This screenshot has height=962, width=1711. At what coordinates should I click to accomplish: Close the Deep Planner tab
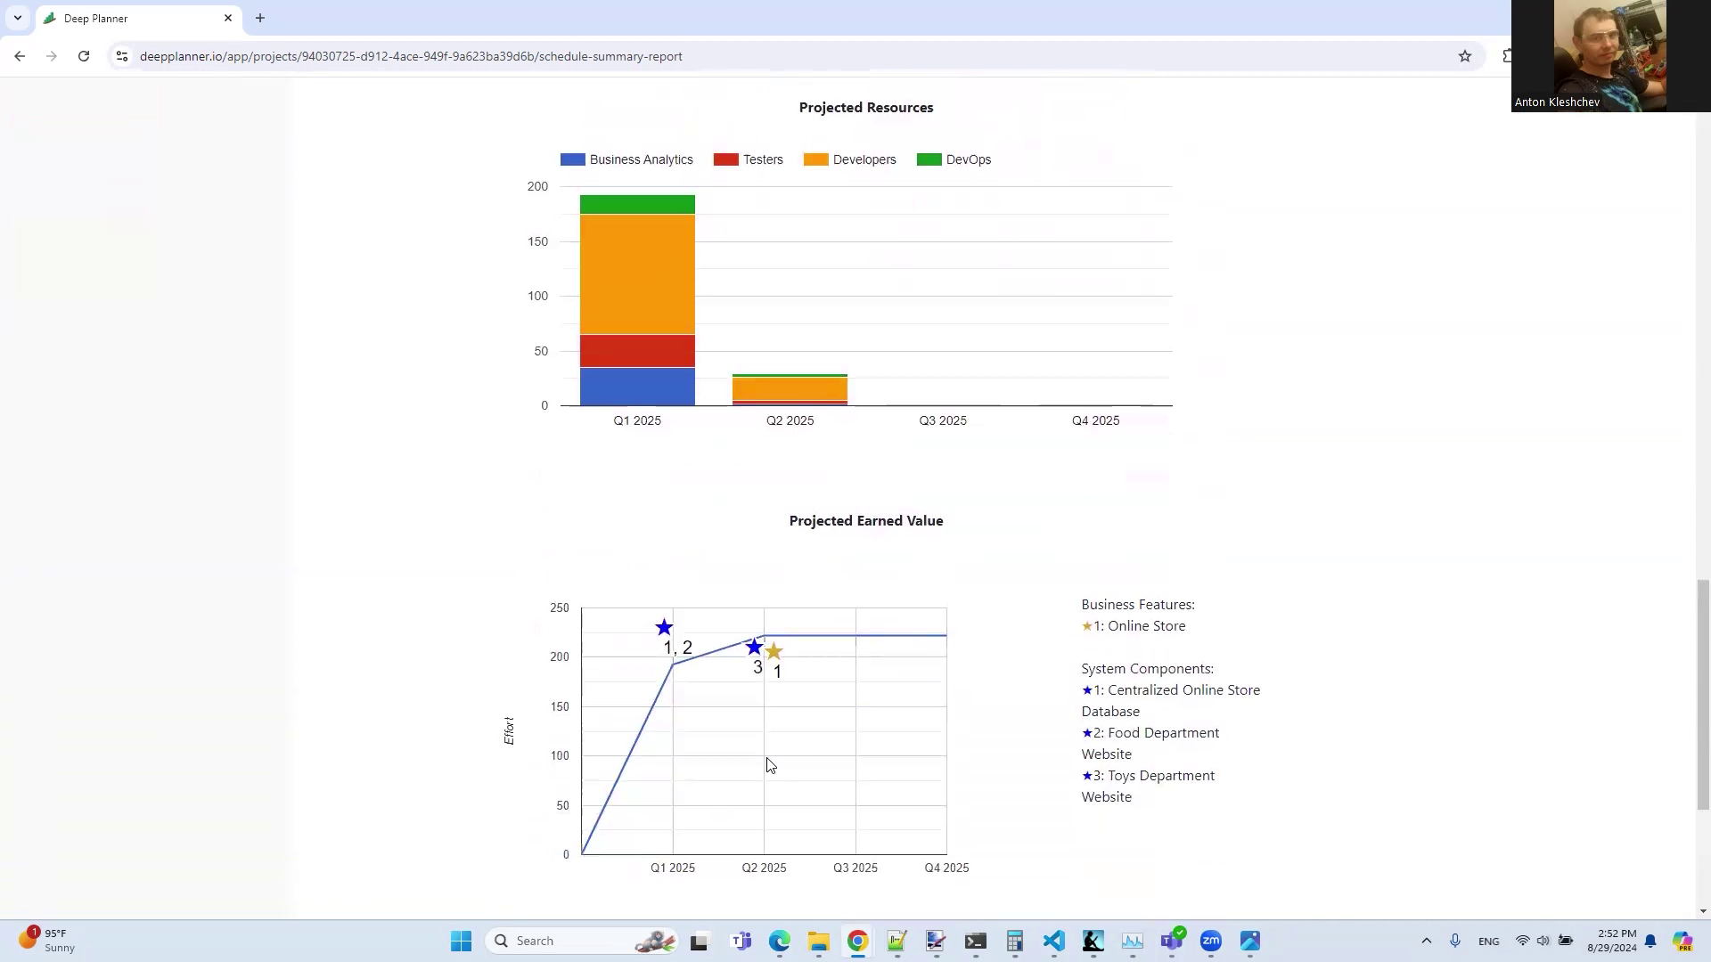[x=228, y=18]
